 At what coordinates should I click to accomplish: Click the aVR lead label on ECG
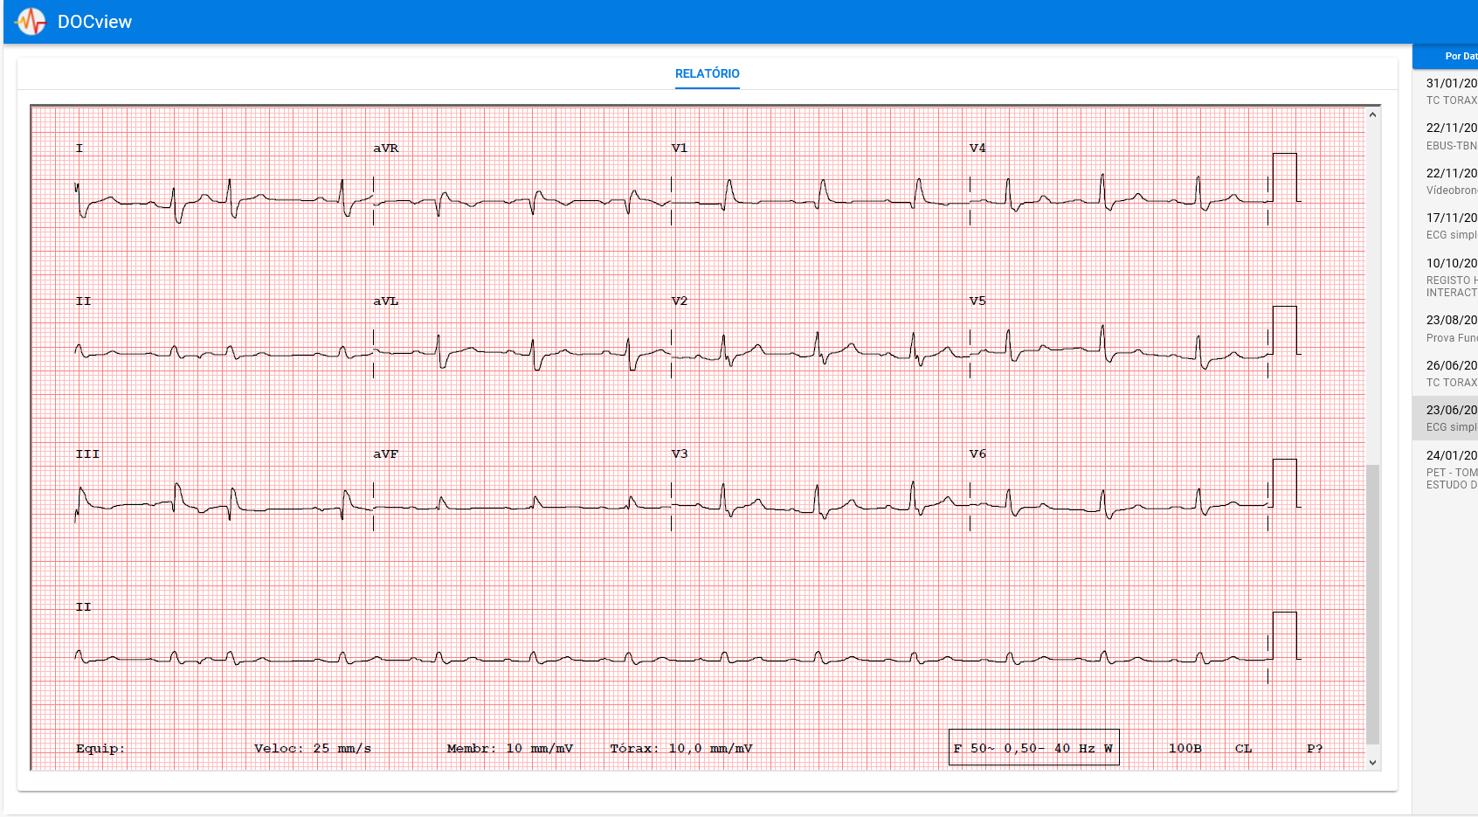coord(385,149)
